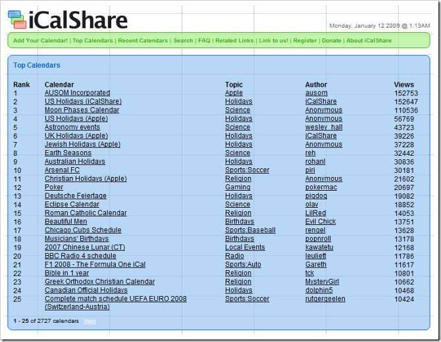Open Moon Phases Calendar link
441x342 pixels.
tap(82, 110)
